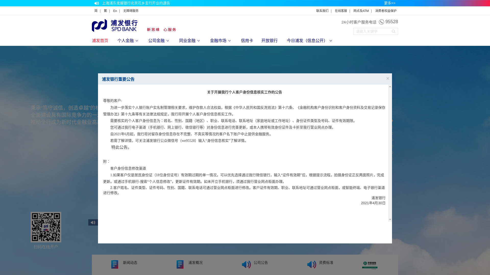490x275 pixels.
Task: Click the 公司公告 speaker icon
Action: (246, 265)
